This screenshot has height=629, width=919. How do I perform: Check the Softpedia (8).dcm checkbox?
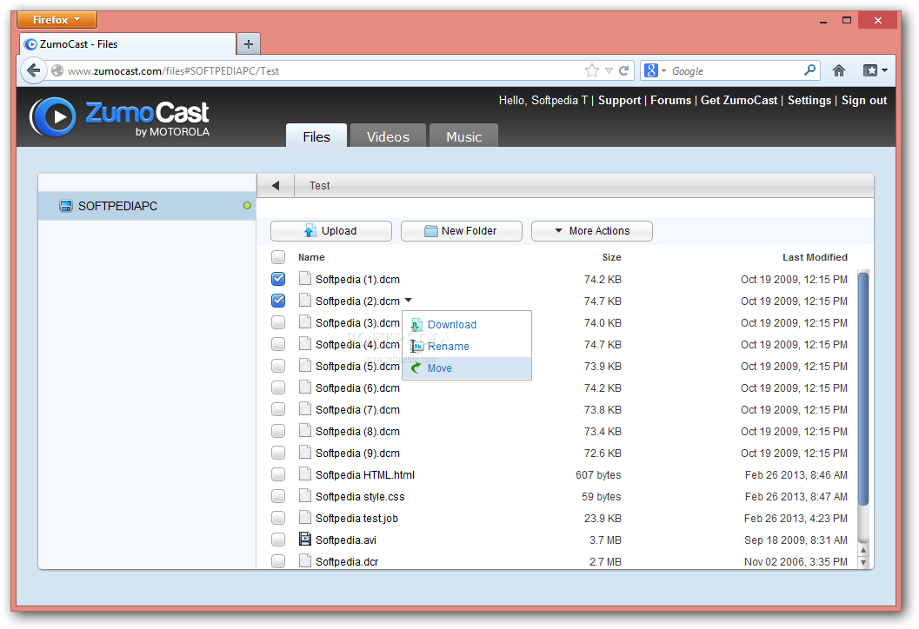tap(278, 431)
